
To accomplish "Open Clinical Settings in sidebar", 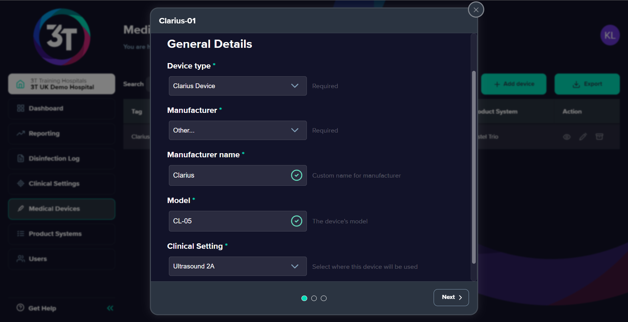I will [x=62, y=184].
